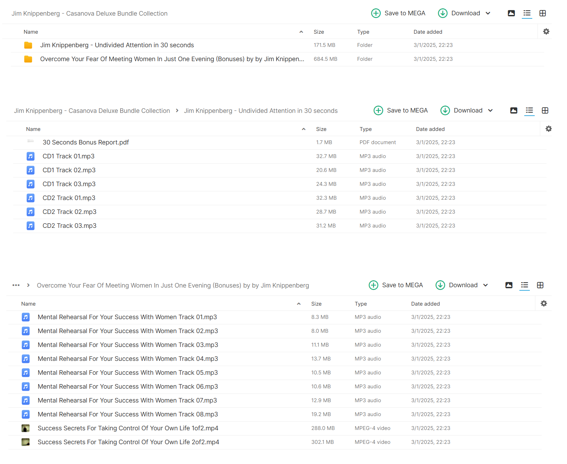Open breadcrumb ellipsis menu in bottom panel
This screenshot has height=464, width=567.
pos(16,285)
